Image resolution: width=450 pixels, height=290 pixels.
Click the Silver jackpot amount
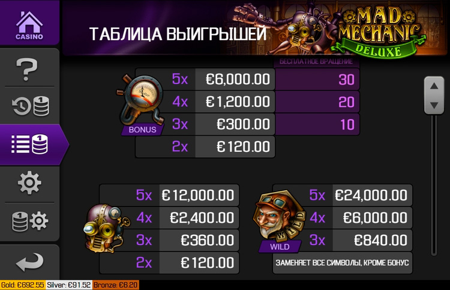69,285
